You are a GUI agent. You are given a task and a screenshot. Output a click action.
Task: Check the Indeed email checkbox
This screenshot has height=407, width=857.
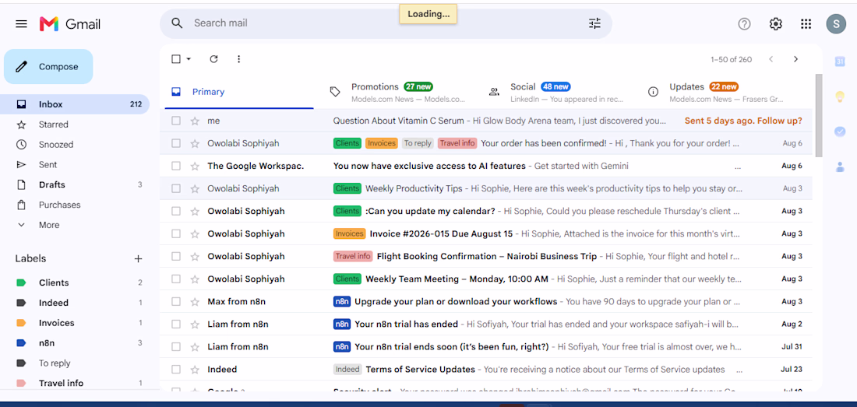176,370
